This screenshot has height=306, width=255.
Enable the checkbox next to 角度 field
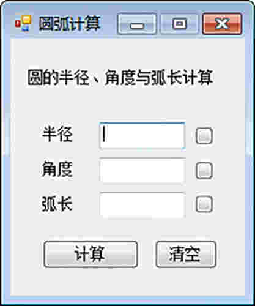click(x=204, y=171)
